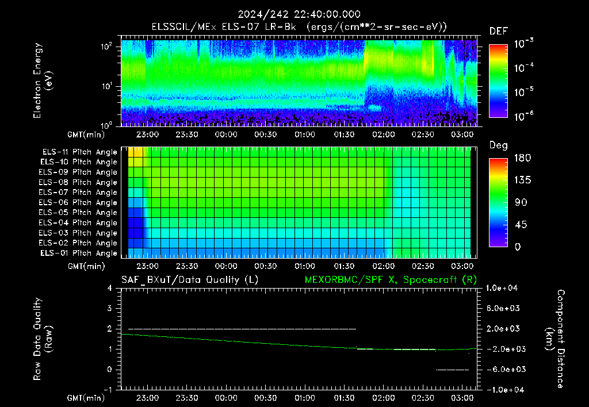Screen dimensions: 589x407
Task: Click the 10^1 electron energy axis label
Action: (x=106, y=86)
